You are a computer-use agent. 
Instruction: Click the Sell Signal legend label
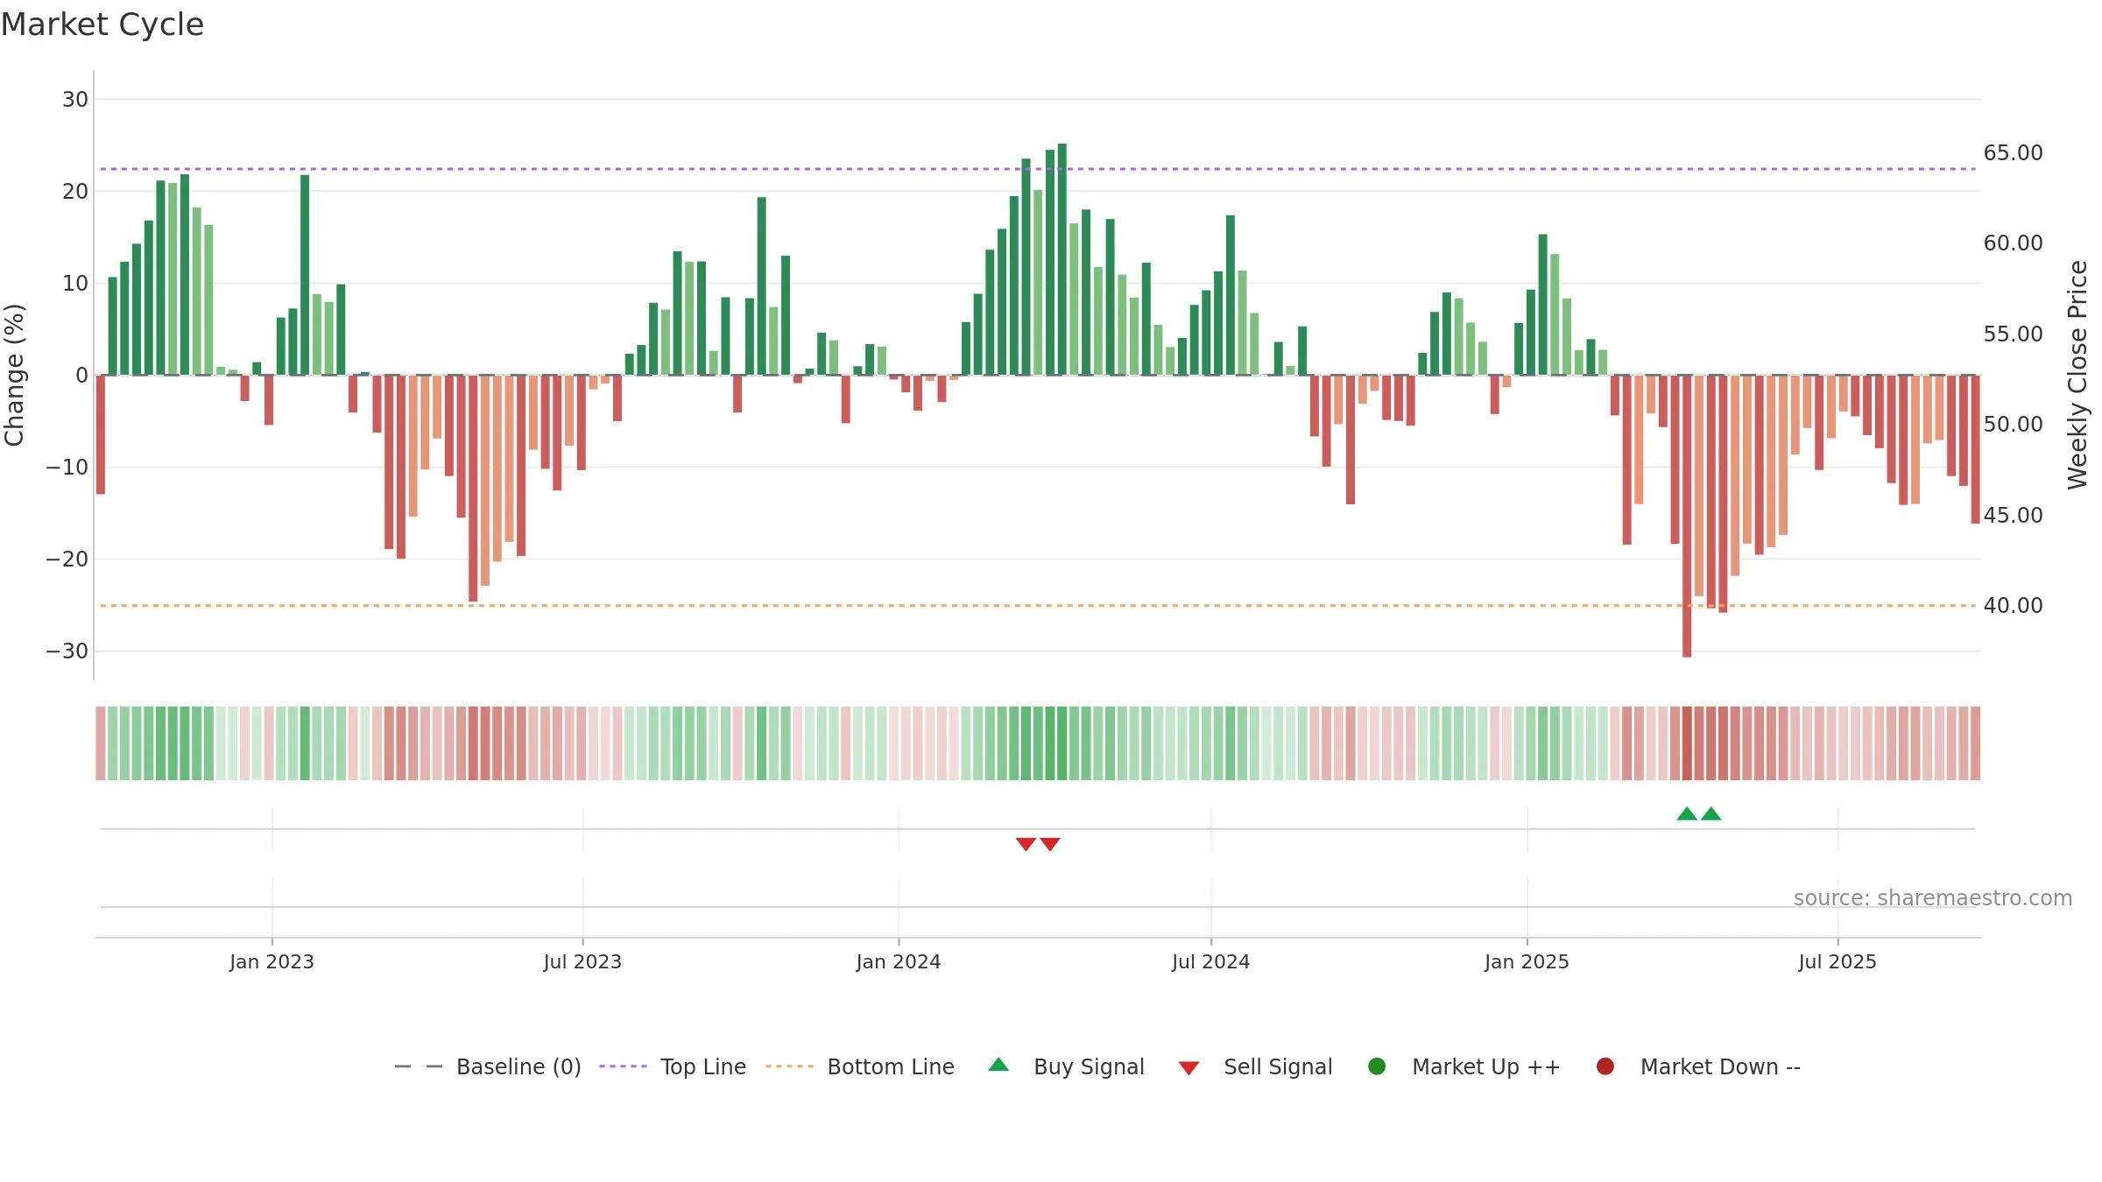pyautogui.click(x=1278, y=1066)
